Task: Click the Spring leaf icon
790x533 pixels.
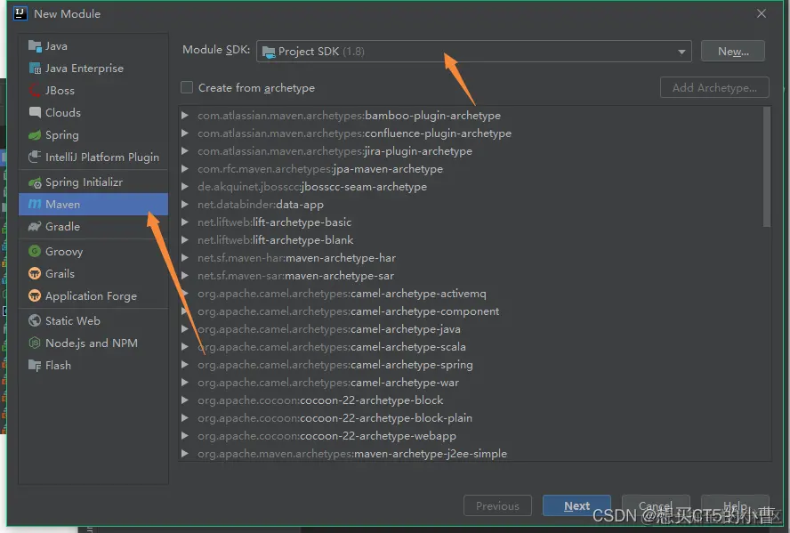Action: click(35, 135)
